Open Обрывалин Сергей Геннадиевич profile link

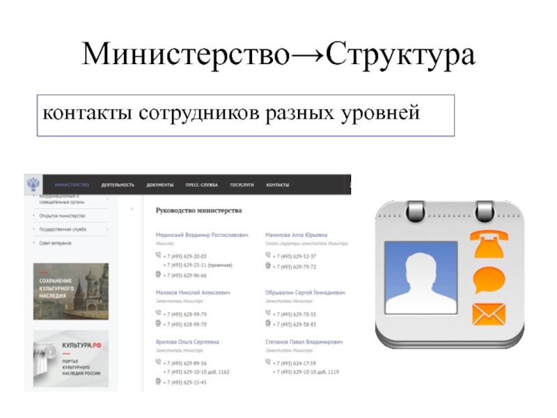(x=304, y=293)
